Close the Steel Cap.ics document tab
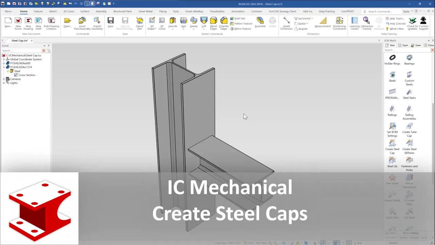This screenshot has width=435, height=245. [32, 40]
